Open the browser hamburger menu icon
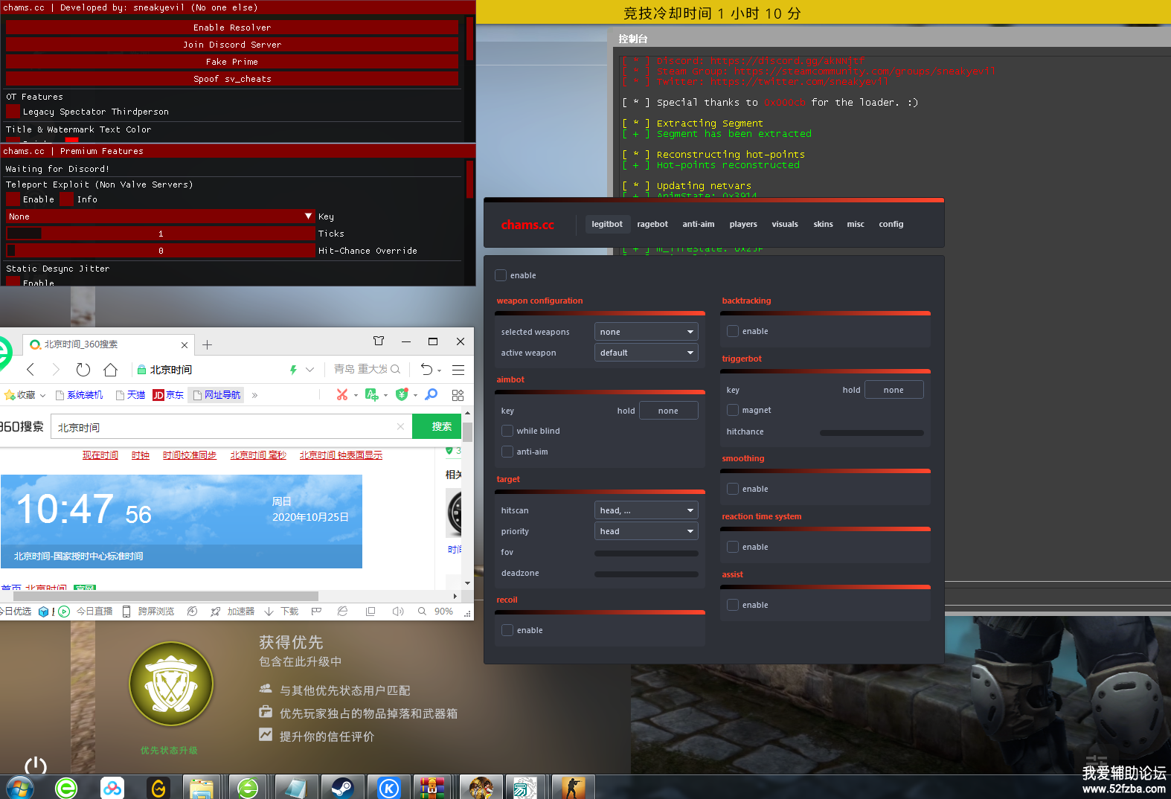 (458, 370)
